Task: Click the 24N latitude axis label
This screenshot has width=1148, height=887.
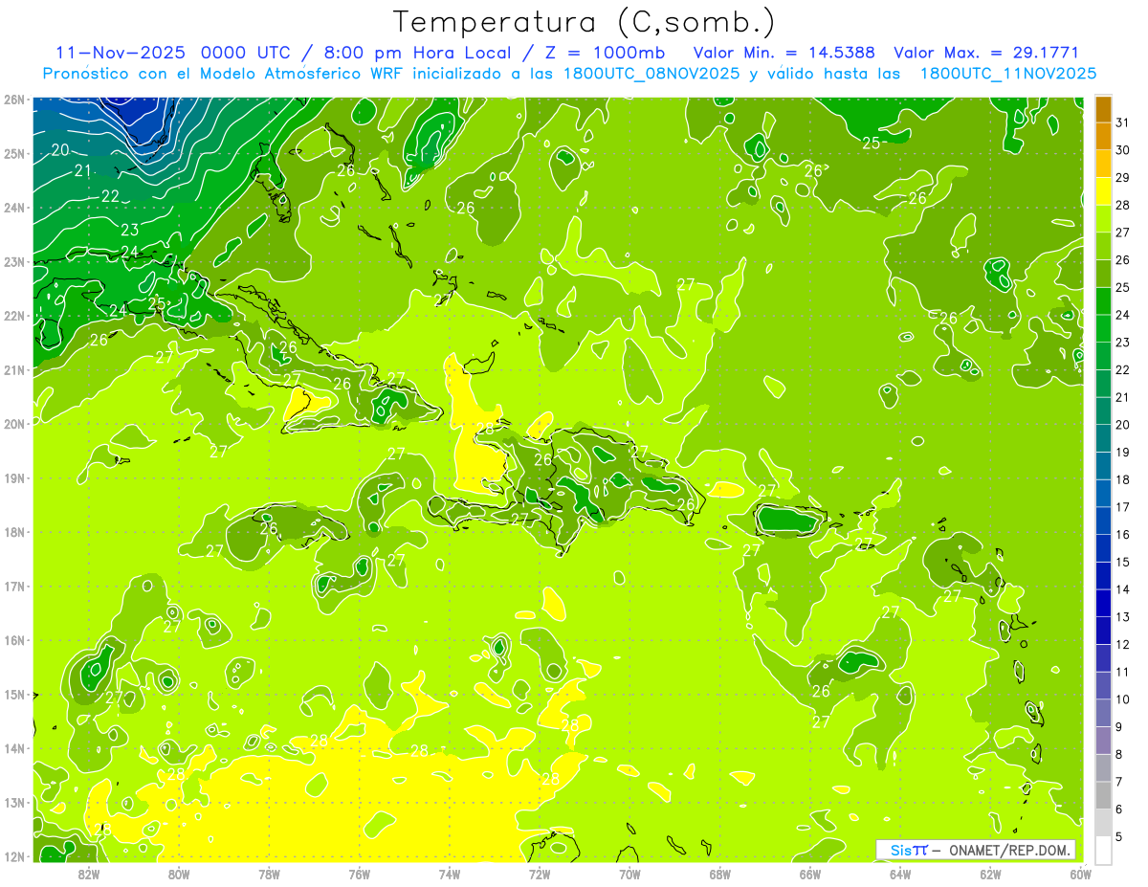Action: point(14,208)
